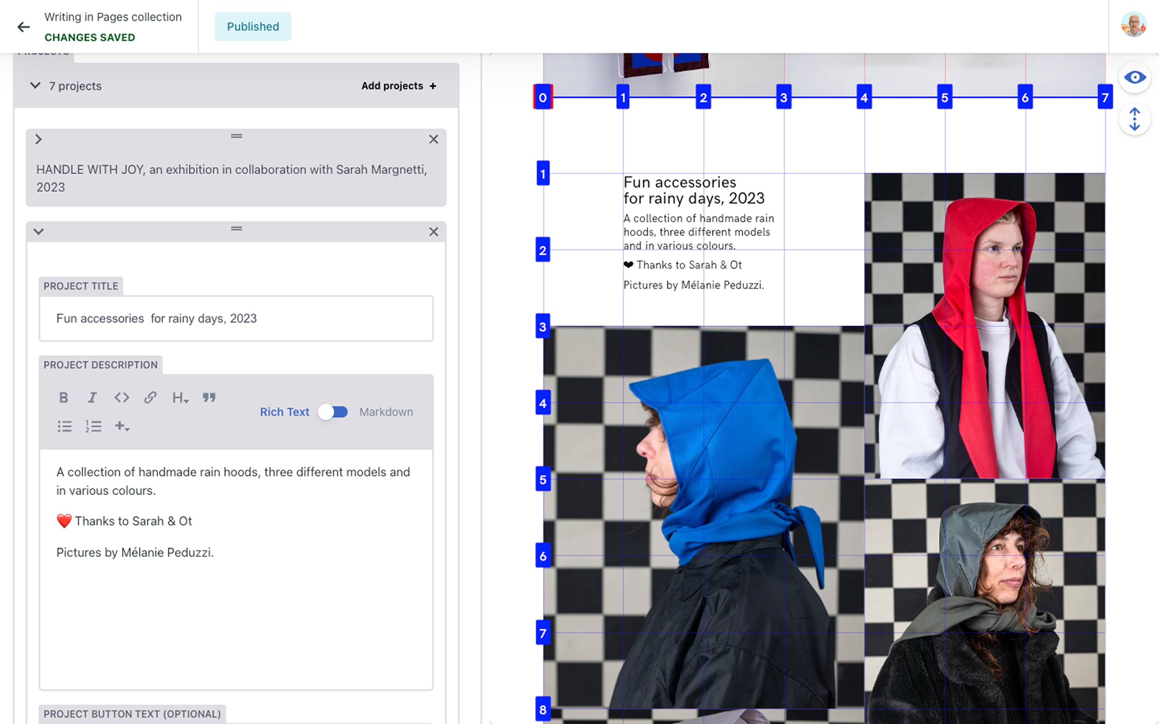The width and height of the screenshot is (1159, 724).
Task: Click the 'CHANGES SAVED' status text
Action: coord(90,37)
